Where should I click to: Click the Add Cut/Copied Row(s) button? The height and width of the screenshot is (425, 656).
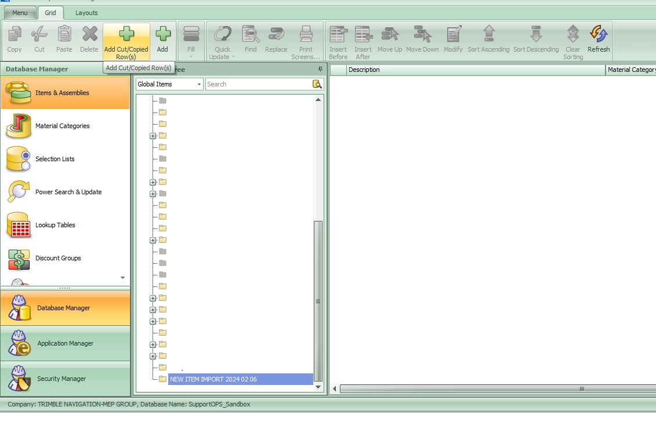tap(126, 39)
